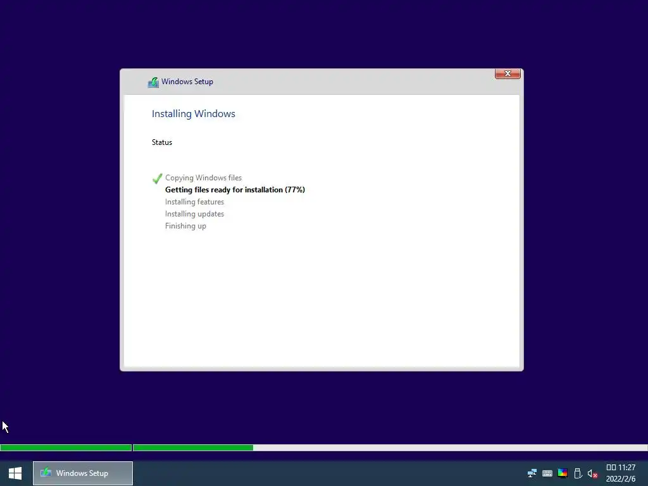This screenshot has height=486, width=648.
Task: Click the completed first green progress bar
Action: (66, 447)
